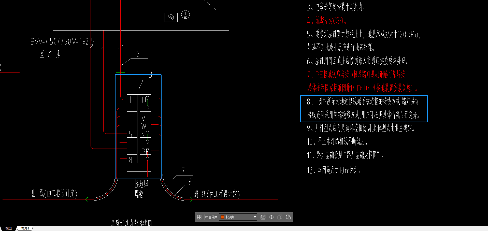Viewport: 488px width, 231px height.
Task: Select note 9 about 灯杆型式
Action: click(x=361, y=128)
